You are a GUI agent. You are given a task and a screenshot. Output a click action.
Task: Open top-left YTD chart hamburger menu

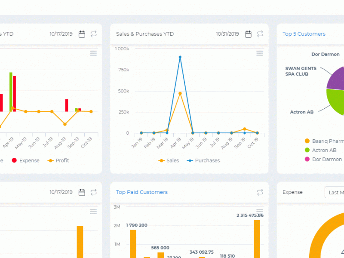pyautogui.click(x=93, y=53)
